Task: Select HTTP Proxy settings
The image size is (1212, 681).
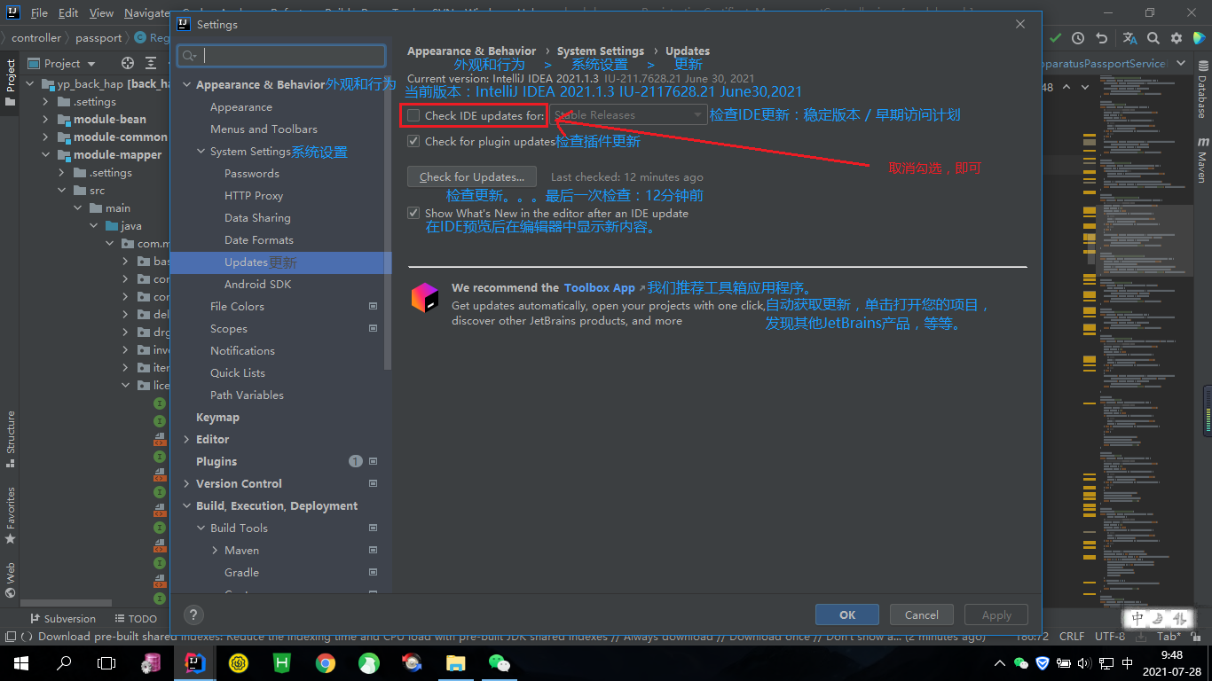Action: [x=254, y=196]
